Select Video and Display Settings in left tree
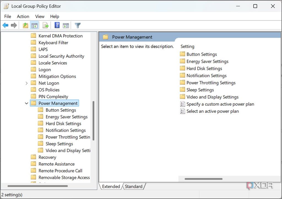282x199 pixels. tap(68, 150)
